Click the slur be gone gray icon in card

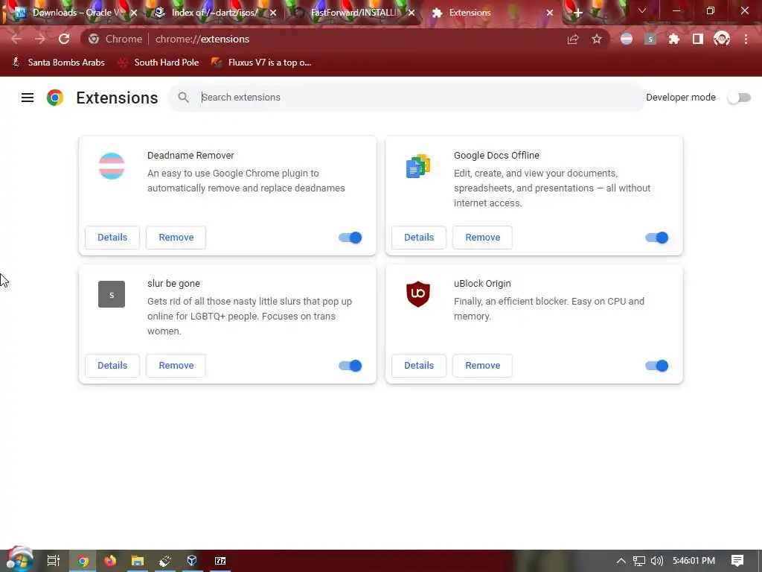[112, 294]
